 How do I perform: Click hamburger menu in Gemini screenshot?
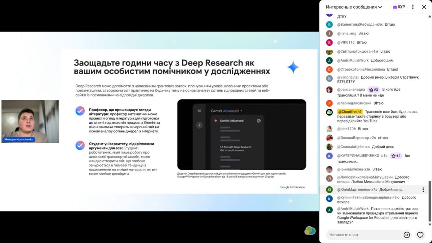click(x=199, y=111)
